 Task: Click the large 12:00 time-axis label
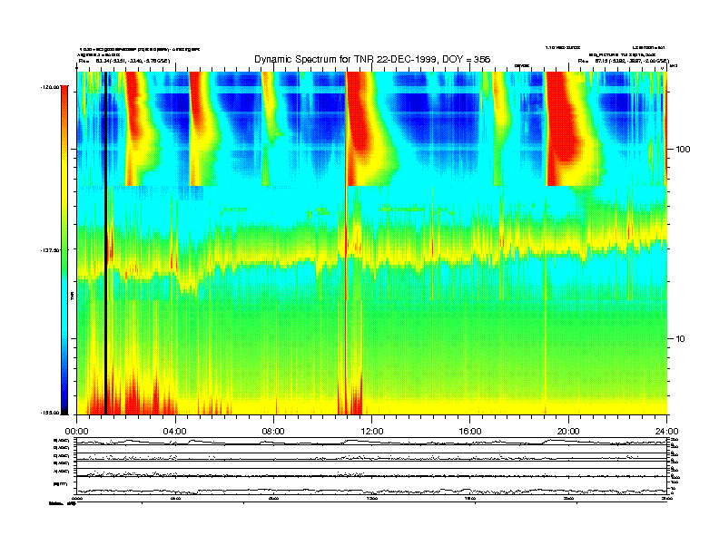pos(372,432)
